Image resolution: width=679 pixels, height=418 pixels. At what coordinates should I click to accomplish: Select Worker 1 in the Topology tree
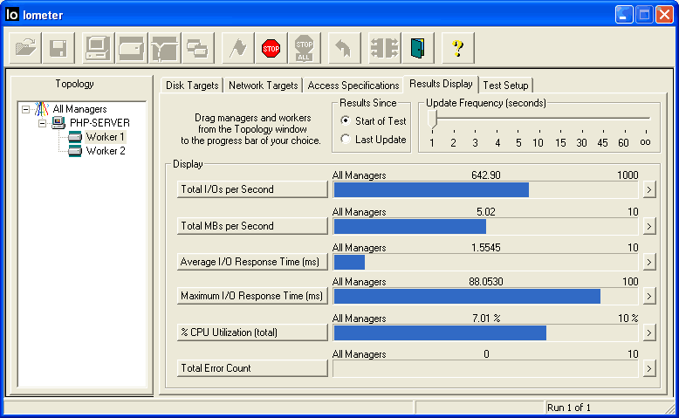[106, 137]
